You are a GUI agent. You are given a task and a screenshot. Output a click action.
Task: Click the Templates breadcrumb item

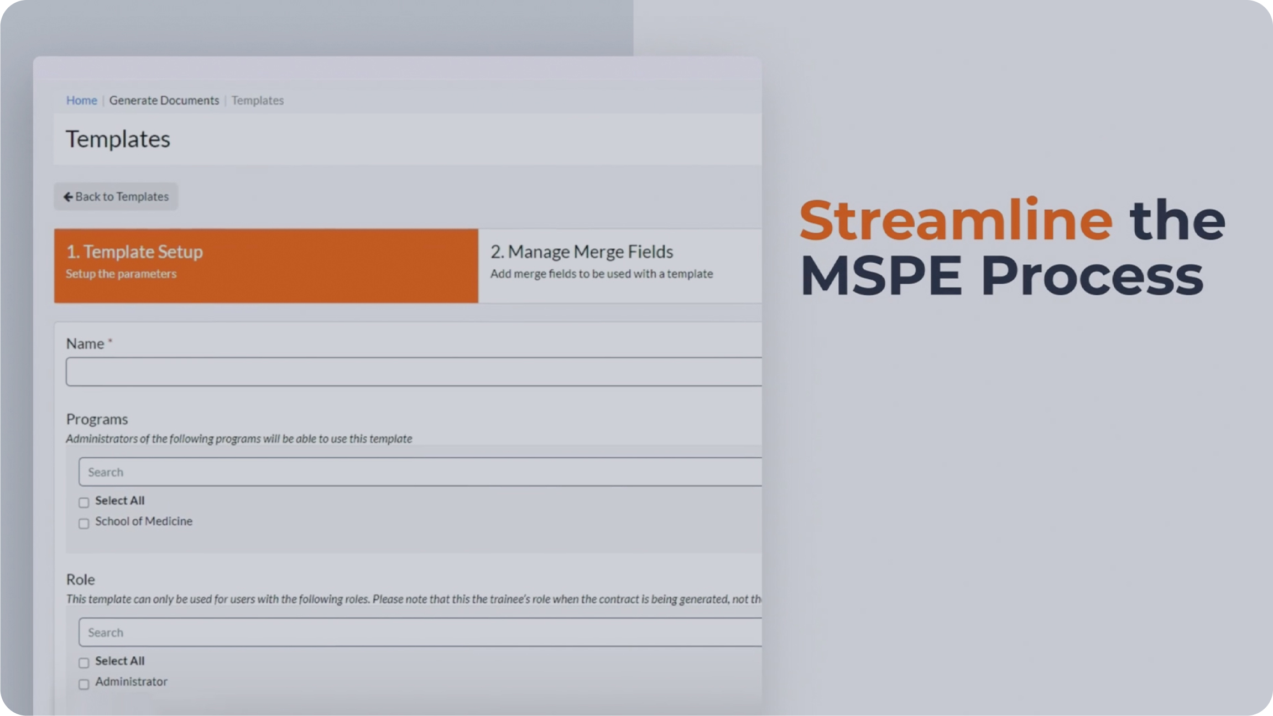pyautogui.click(x=257, y=101)
